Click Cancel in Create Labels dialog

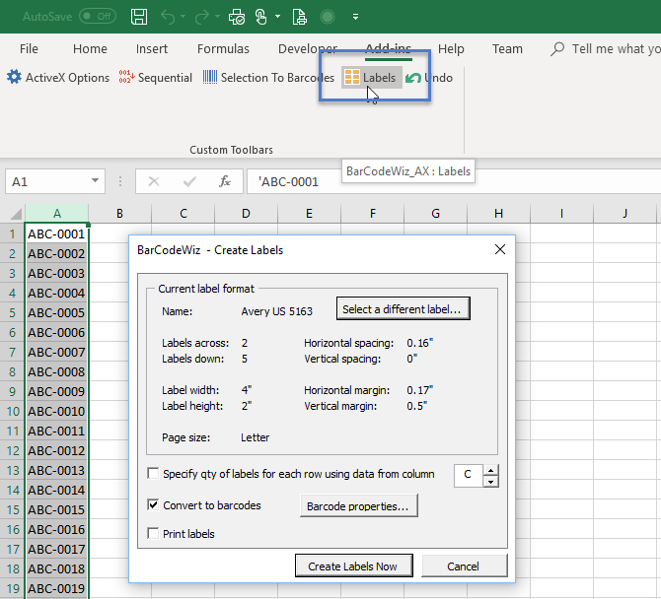click(x=464, y=566)
